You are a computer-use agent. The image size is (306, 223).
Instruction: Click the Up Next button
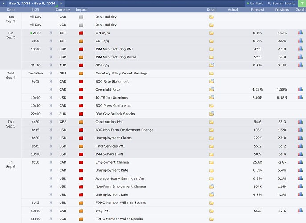256,3
